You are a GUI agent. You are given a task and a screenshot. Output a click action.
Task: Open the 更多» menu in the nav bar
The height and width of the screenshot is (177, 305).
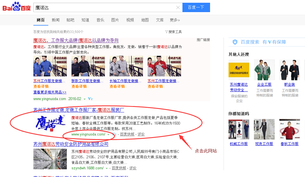[x=175, y=20]
